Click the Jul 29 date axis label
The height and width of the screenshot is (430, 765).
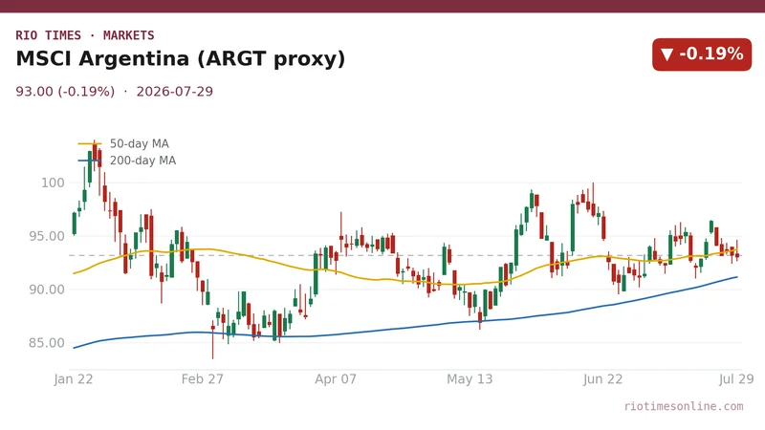click(736, 378)
